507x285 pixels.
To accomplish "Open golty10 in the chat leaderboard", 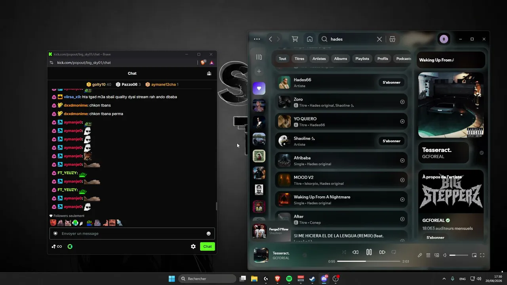I will coord(99,84).
